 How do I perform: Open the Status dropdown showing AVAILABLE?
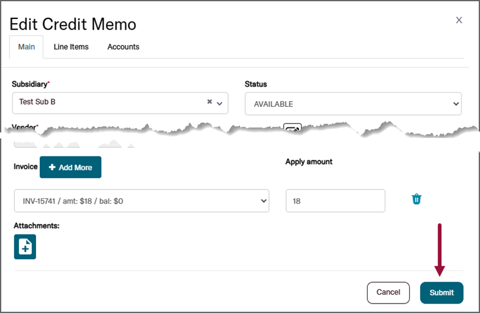[353, 104]
